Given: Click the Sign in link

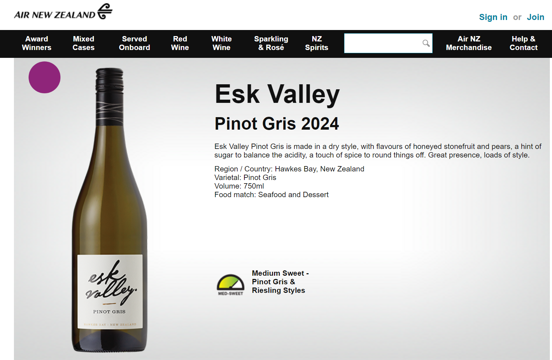Looking at the screenshot, I should tap(493, 17).
